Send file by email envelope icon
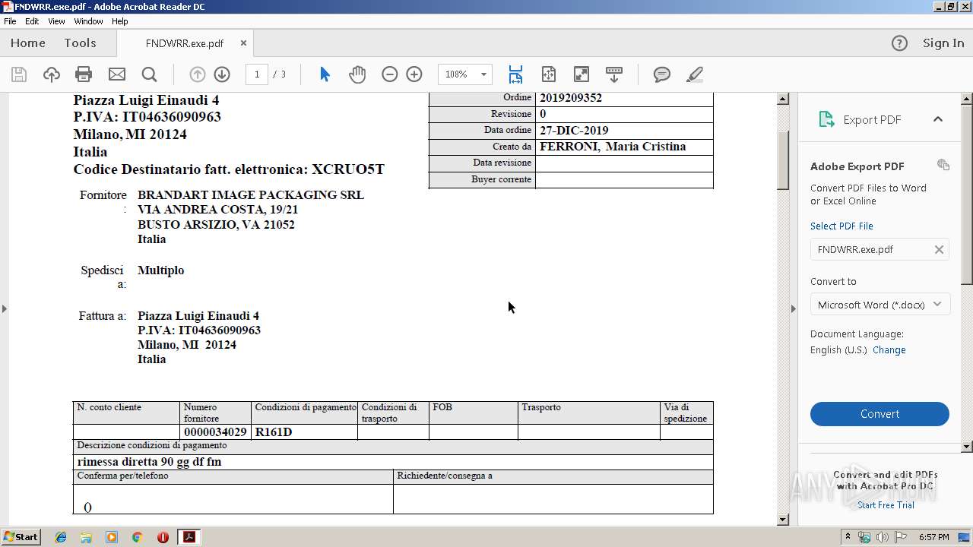The width and height of the screenshot is (973, 547). pos(116,74)
